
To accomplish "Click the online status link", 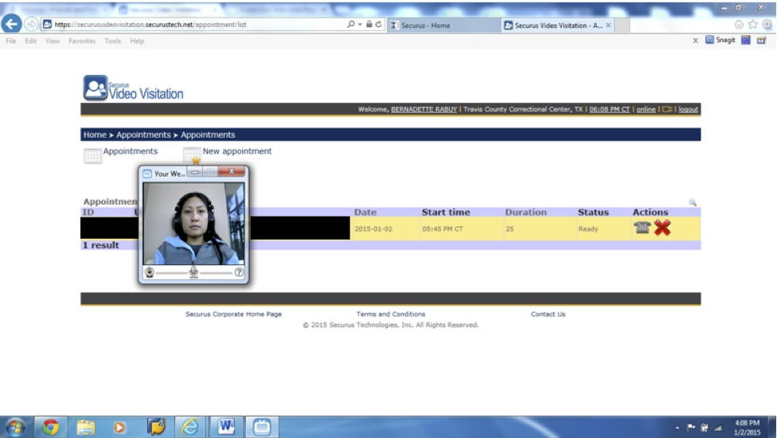I will tap(646, 110).
